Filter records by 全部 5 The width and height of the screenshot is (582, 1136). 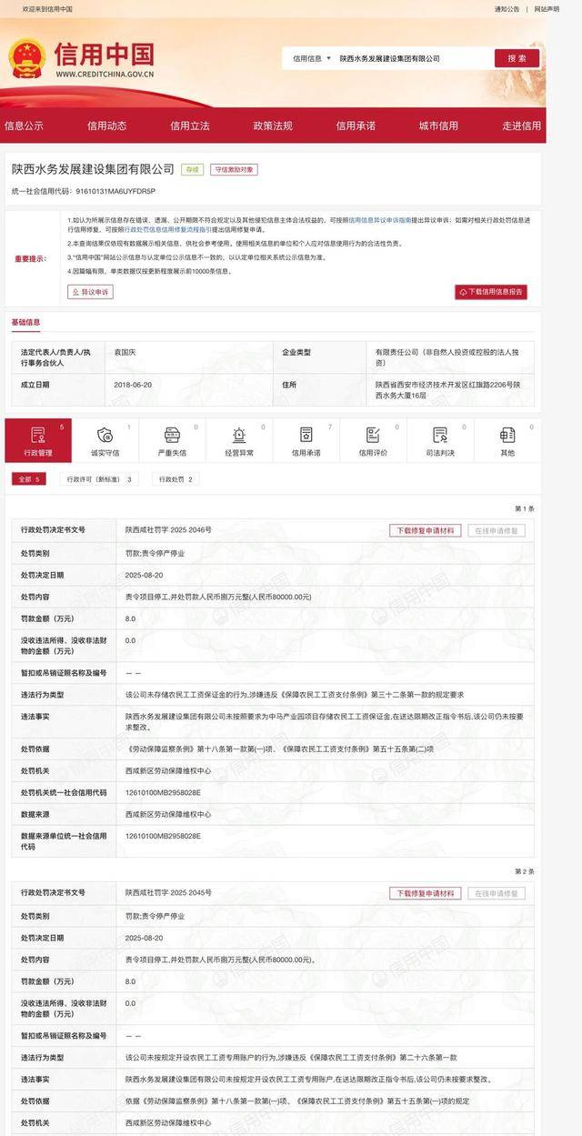click(29, 479)
